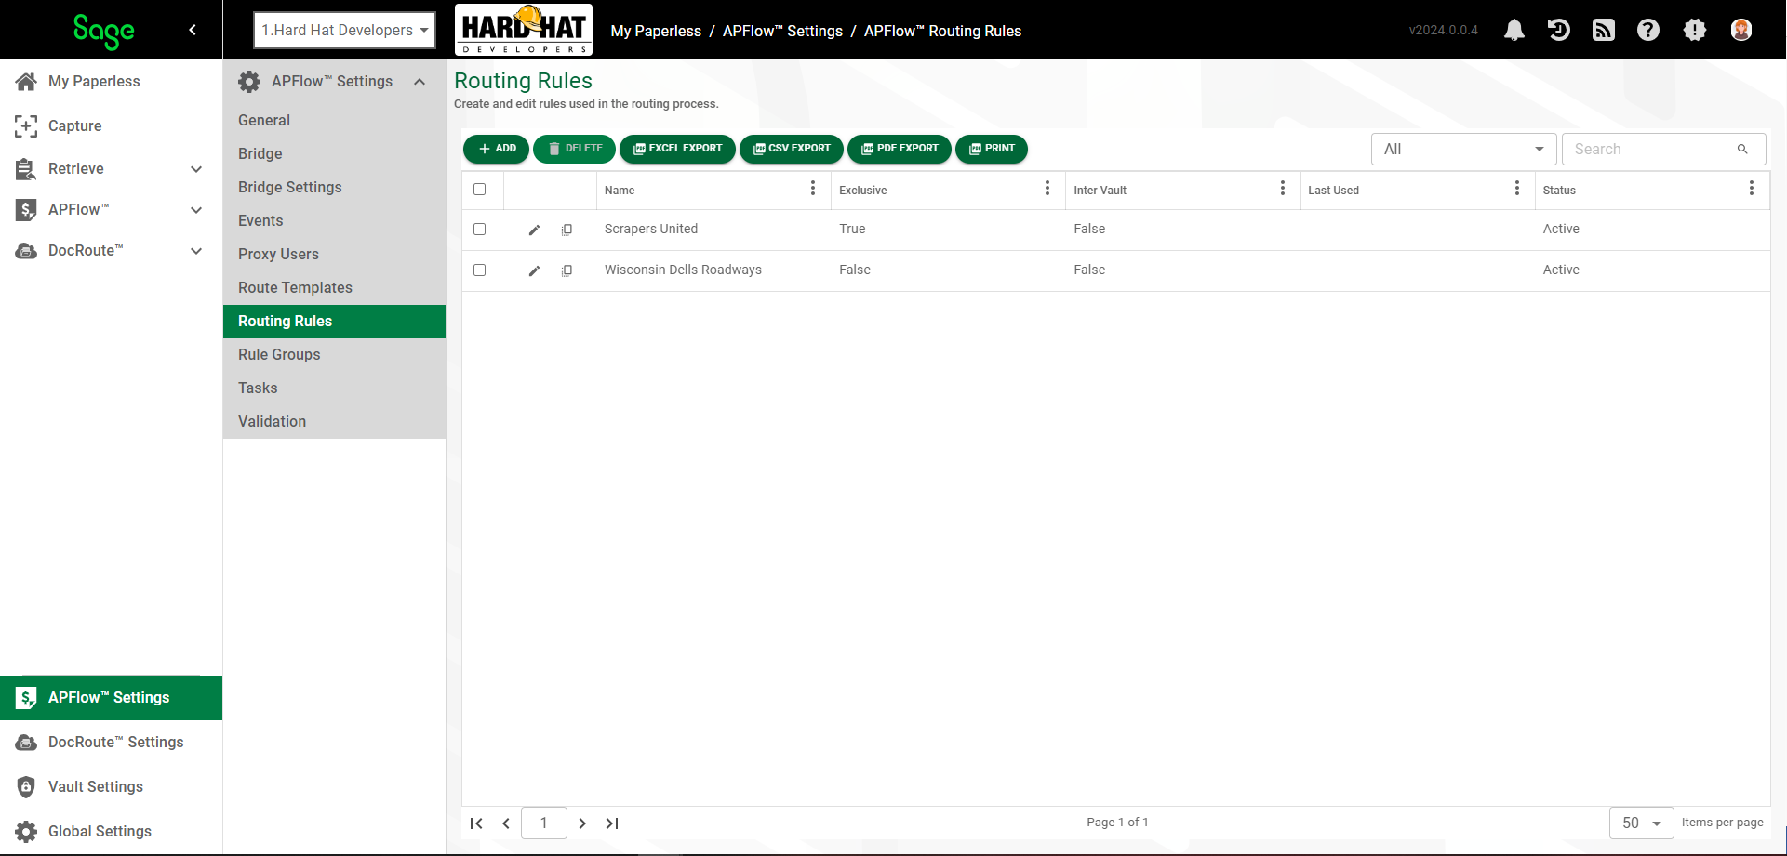Edit the Scrapers United rule pencil icon
The height and width of the screenshot is (856, 1787).
534,230
